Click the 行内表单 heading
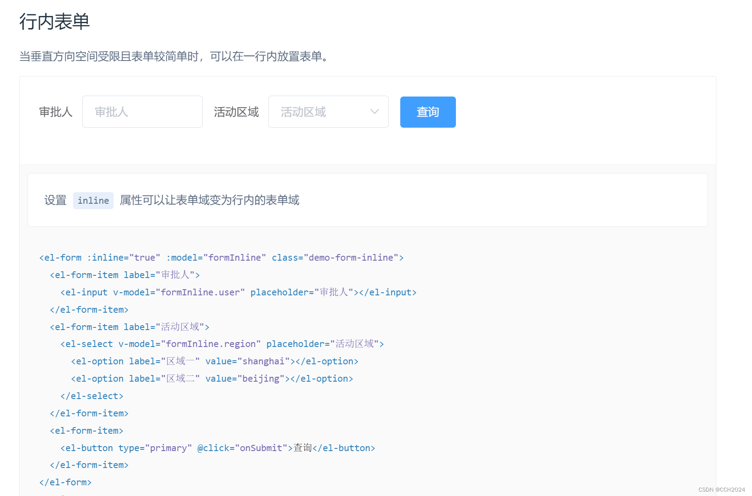This screenshot has width=752, height=496. [x=54, y=21]
